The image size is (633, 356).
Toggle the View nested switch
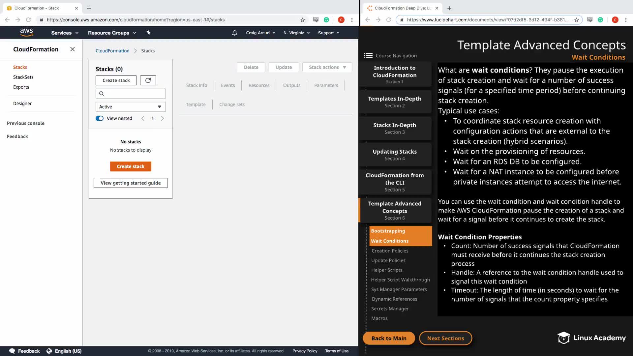click(100, 118)
